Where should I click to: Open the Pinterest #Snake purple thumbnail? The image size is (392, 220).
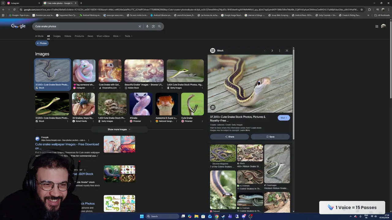(141, 104)
